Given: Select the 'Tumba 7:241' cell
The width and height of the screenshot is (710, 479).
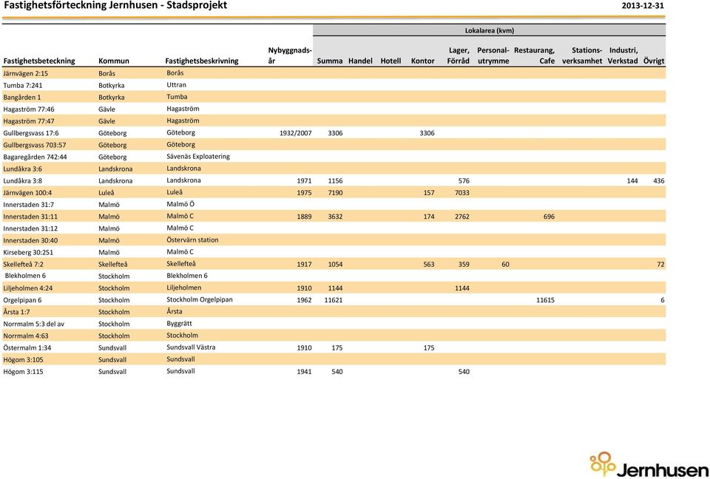Looking at the screenshot, I should (x=23, y=85).
